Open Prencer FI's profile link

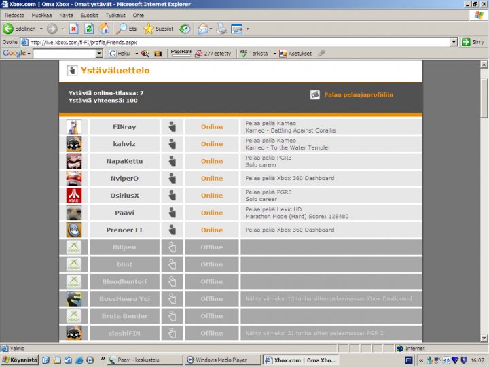tap(124, 230)
